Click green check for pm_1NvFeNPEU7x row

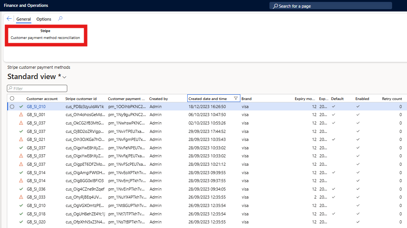click(x=21, y=148)
